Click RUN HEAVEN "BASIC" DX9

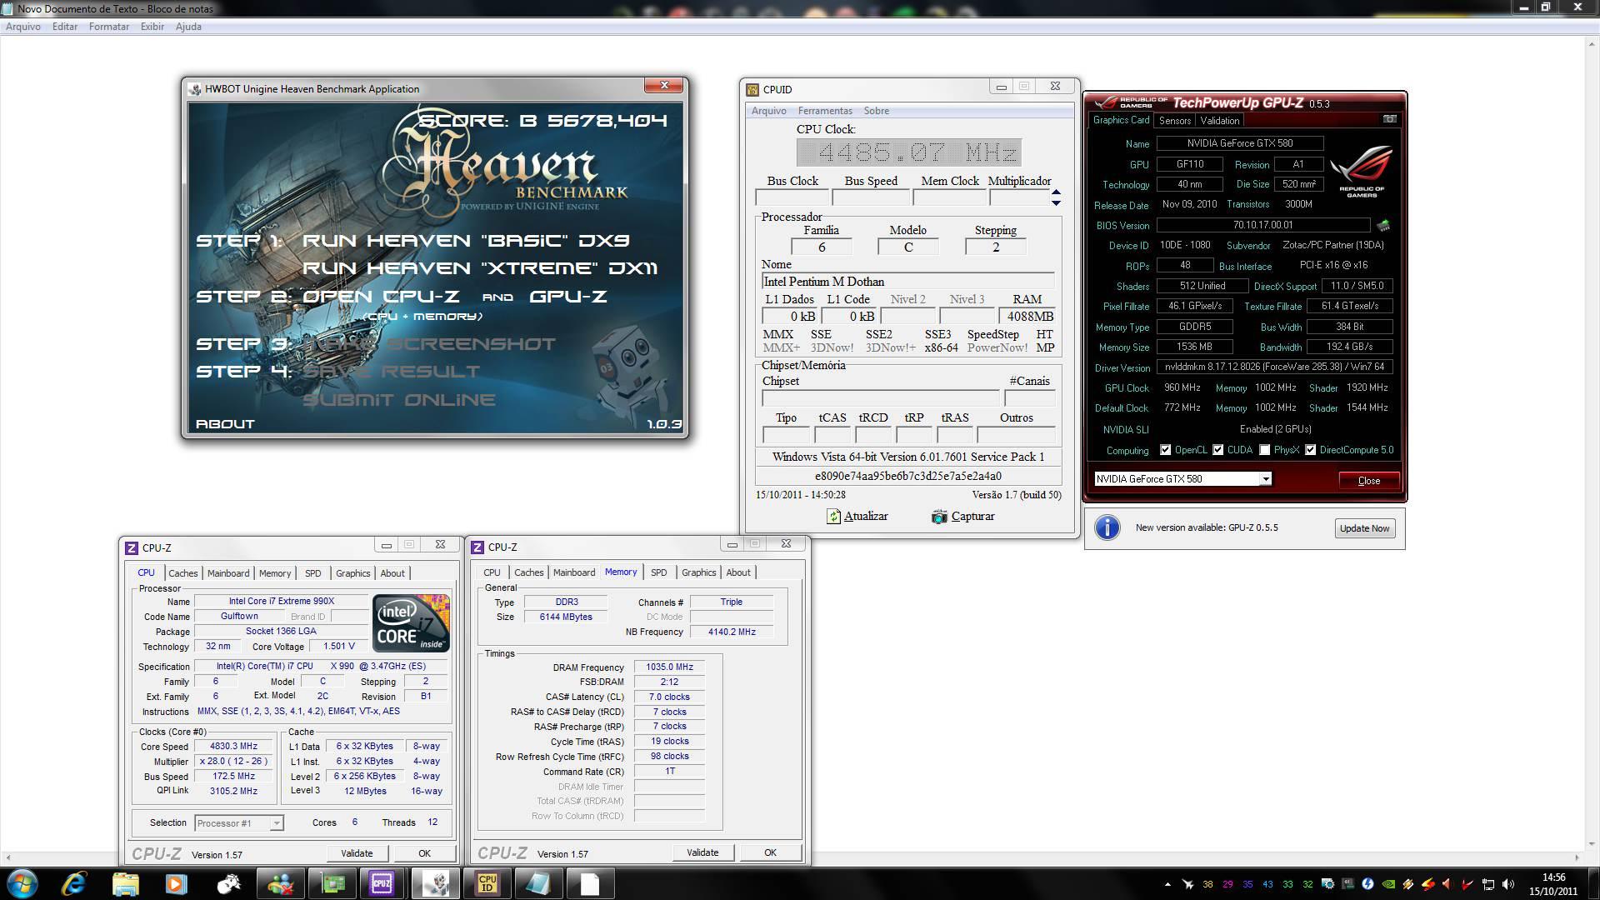466,241
